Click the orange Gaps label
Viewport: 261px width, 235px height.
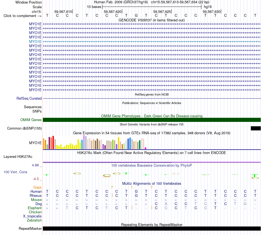point(37,188)
